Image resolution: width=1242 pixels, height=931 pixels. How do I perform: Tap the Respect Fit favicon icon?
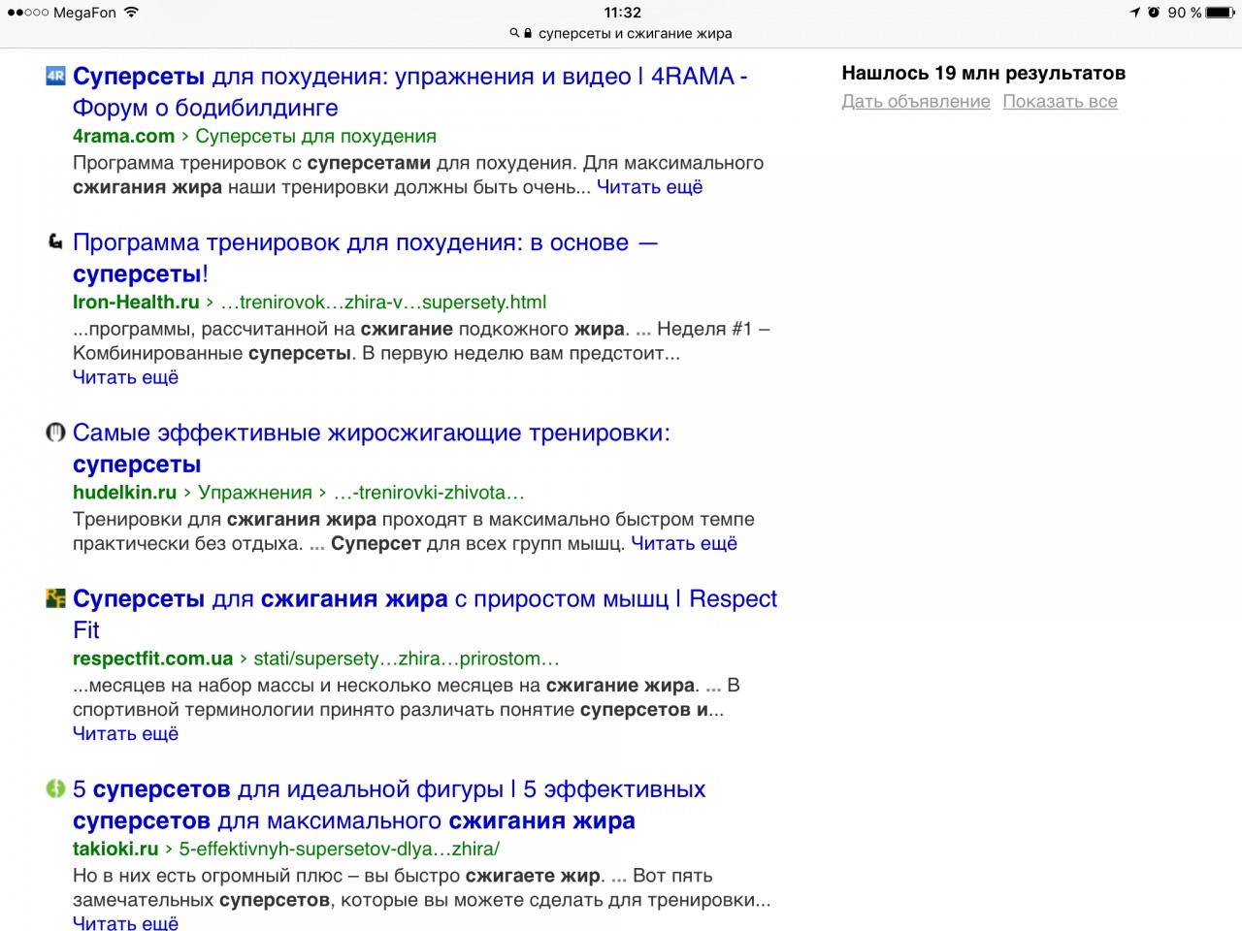click(x=55, y=598)
